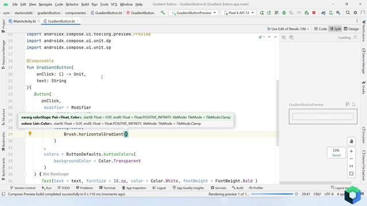Click the Apply Changes and Restart Activity icon
Image resolution: width=367 pixels, height=206 pixels.
click(x=269, y=13)
